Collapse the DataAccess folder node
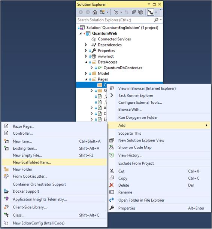212x229 pixels. click(86, 62)
